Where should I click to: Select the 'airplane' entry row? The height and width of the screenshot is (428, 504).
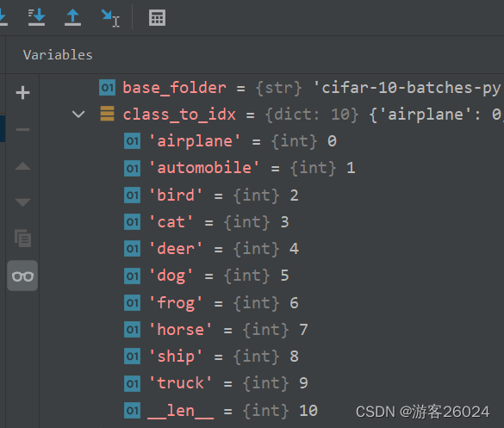(271, 141)
